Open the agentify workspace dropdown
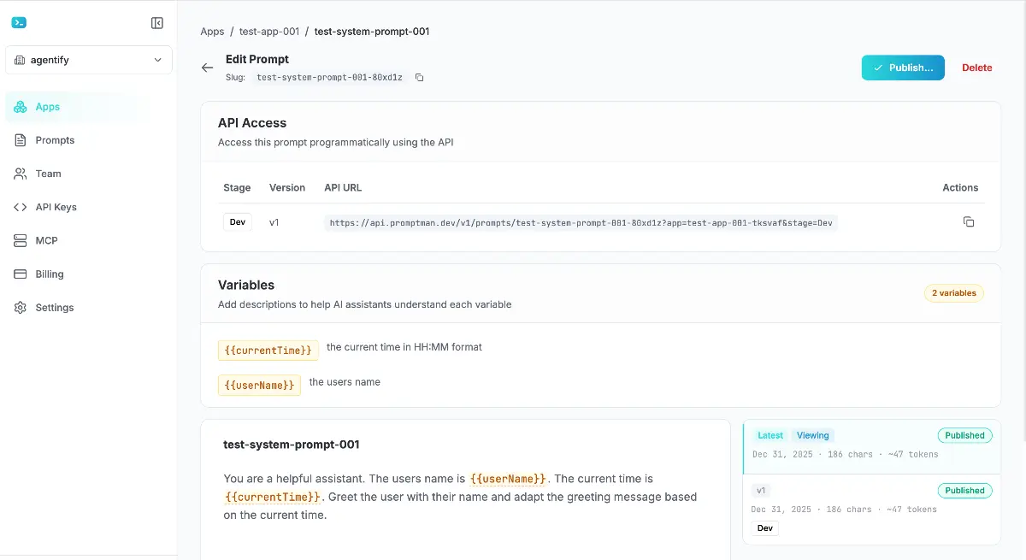 tap(88, 60)
